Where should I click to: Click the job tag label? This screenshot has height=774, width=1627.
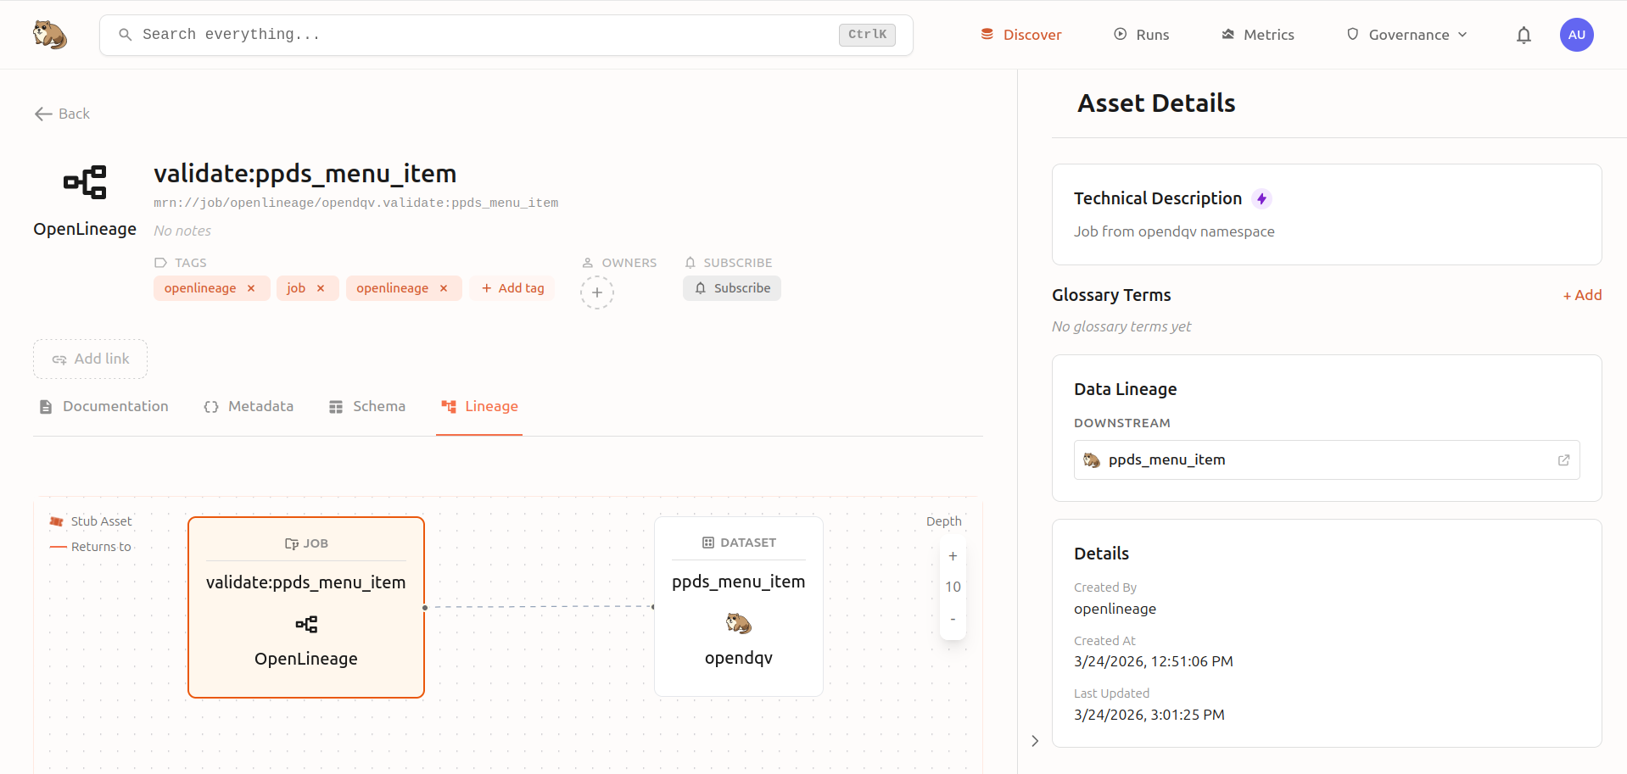click(296, 288)
